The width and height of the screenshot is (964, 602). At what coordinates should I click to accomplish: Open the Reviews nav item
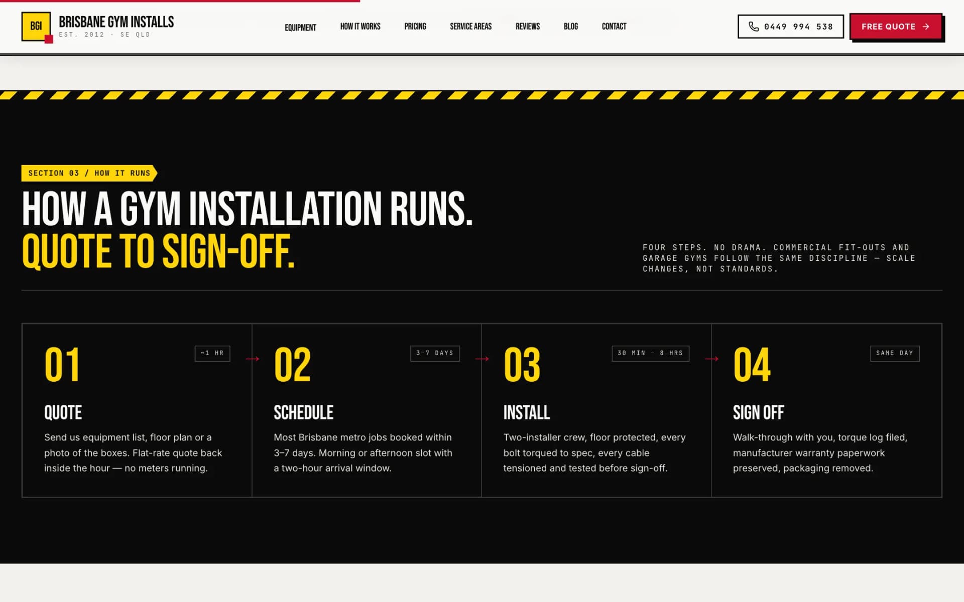tap(528, 27)
